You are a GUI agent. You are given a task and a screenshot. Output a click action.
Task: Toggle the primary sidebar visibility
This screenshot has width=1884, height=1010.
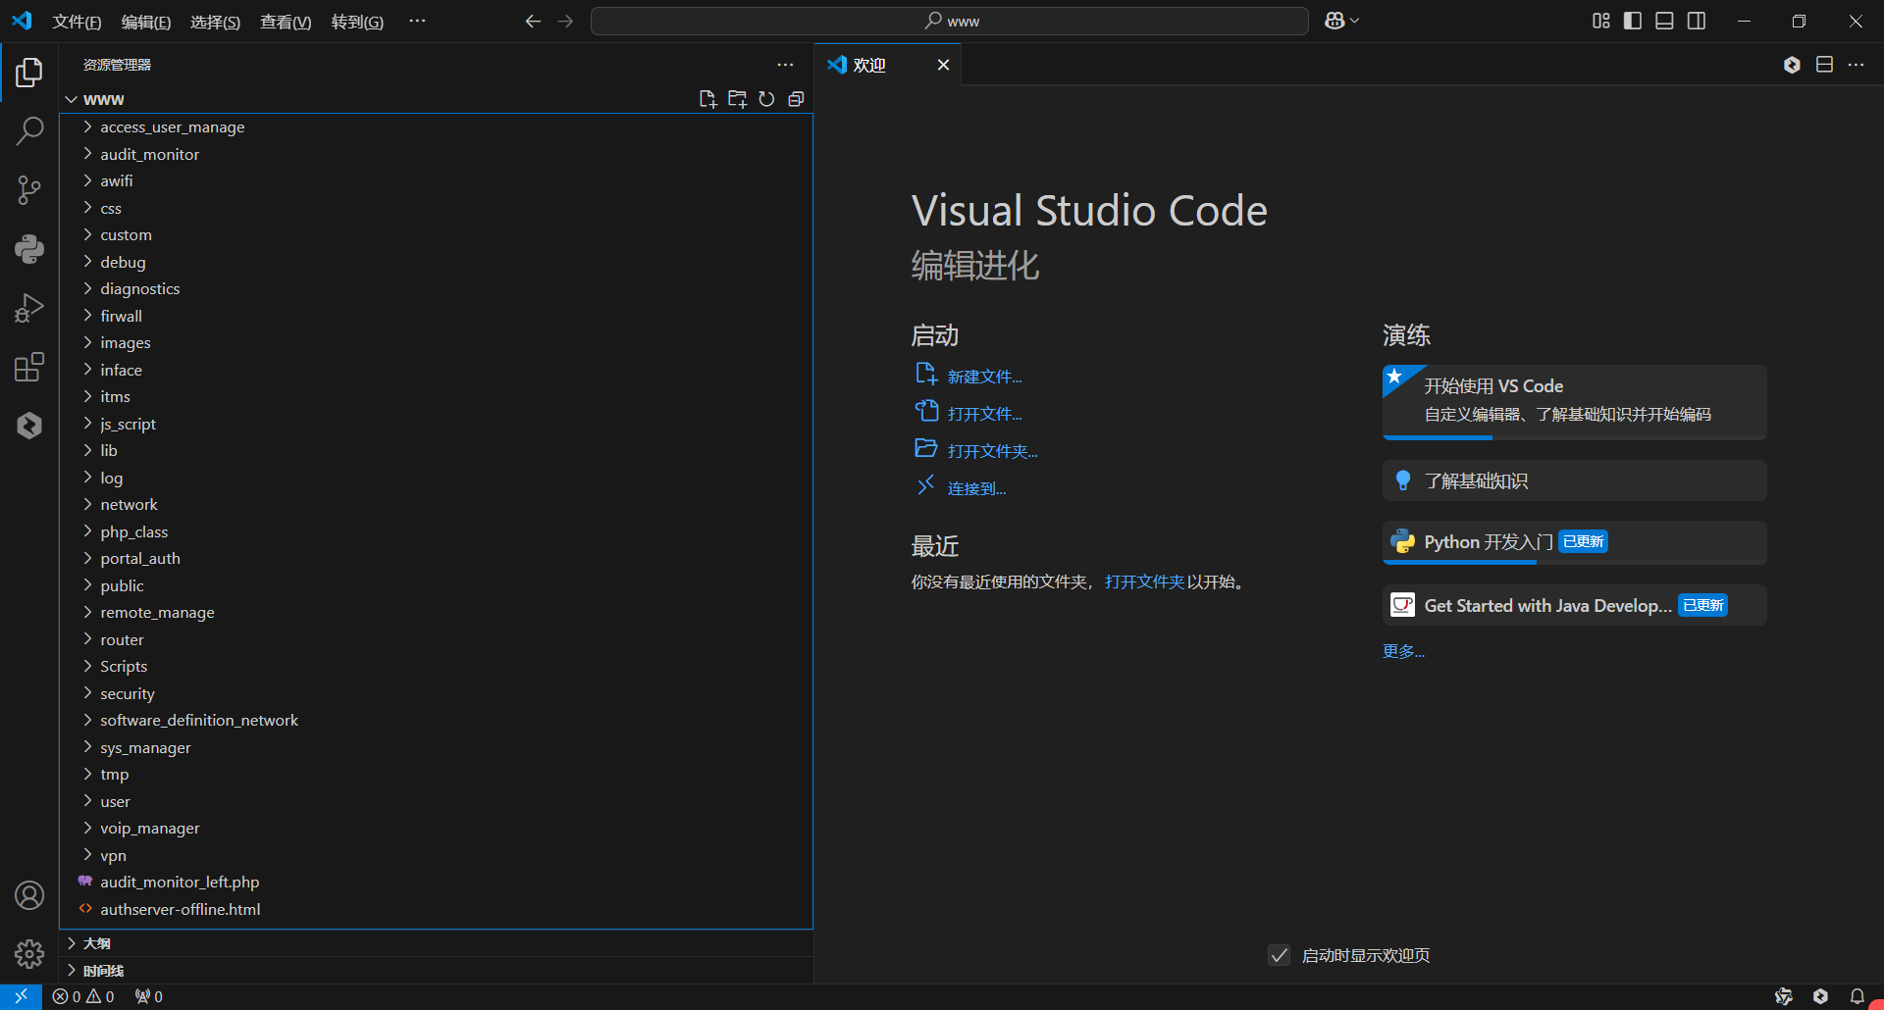coord(1633,21)
